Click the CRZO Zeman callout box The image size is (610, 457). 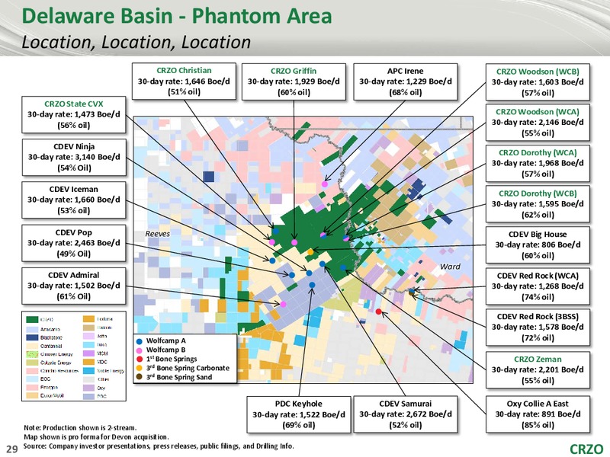538,370
